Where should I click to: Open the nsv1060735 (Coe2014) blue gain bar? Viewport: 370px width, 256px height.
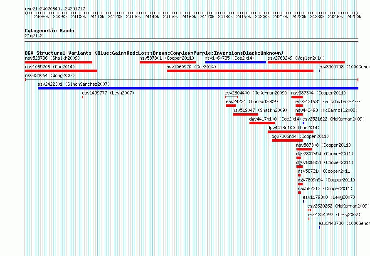point(235,62)
